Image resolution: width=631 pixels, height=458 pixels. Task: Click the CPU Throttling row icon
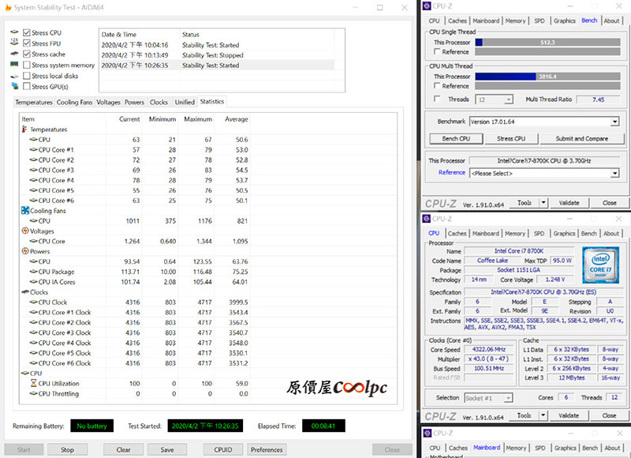tap(33, 393)
